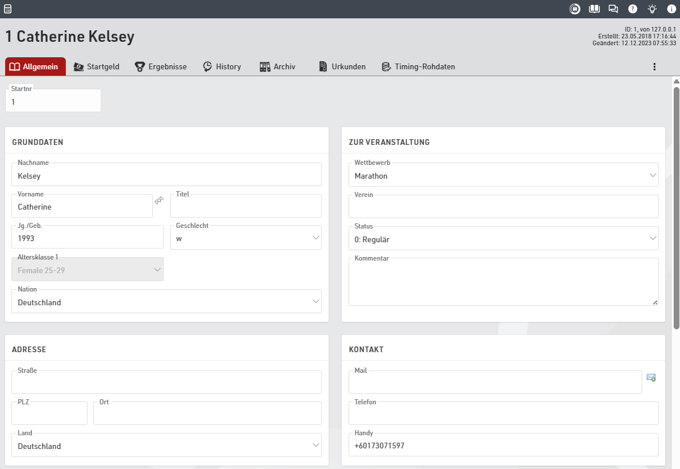Switch to the Startgeld tab
This screenshot has width=680, height=469.
point(97,67)
